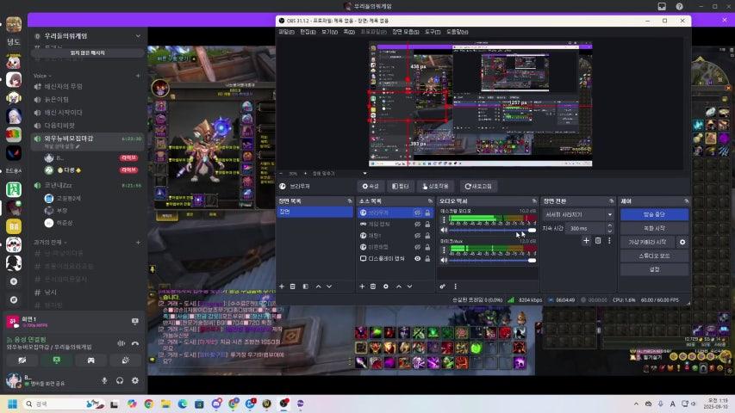The height and width of the screenshot is (413, 735).
Task: Open the scene transition type dropdown
Action: tap(578, 214)
